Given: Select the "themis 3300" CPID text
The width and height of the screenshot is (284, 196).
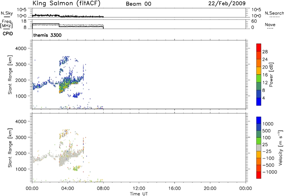Looking at the screenshot, I should (47, 35).
